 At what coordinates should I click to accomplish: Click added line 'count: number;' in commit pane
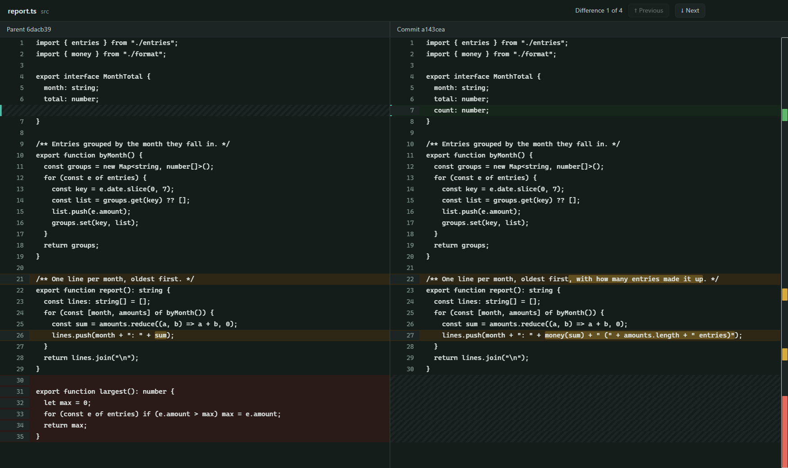(x=461, y=110)
